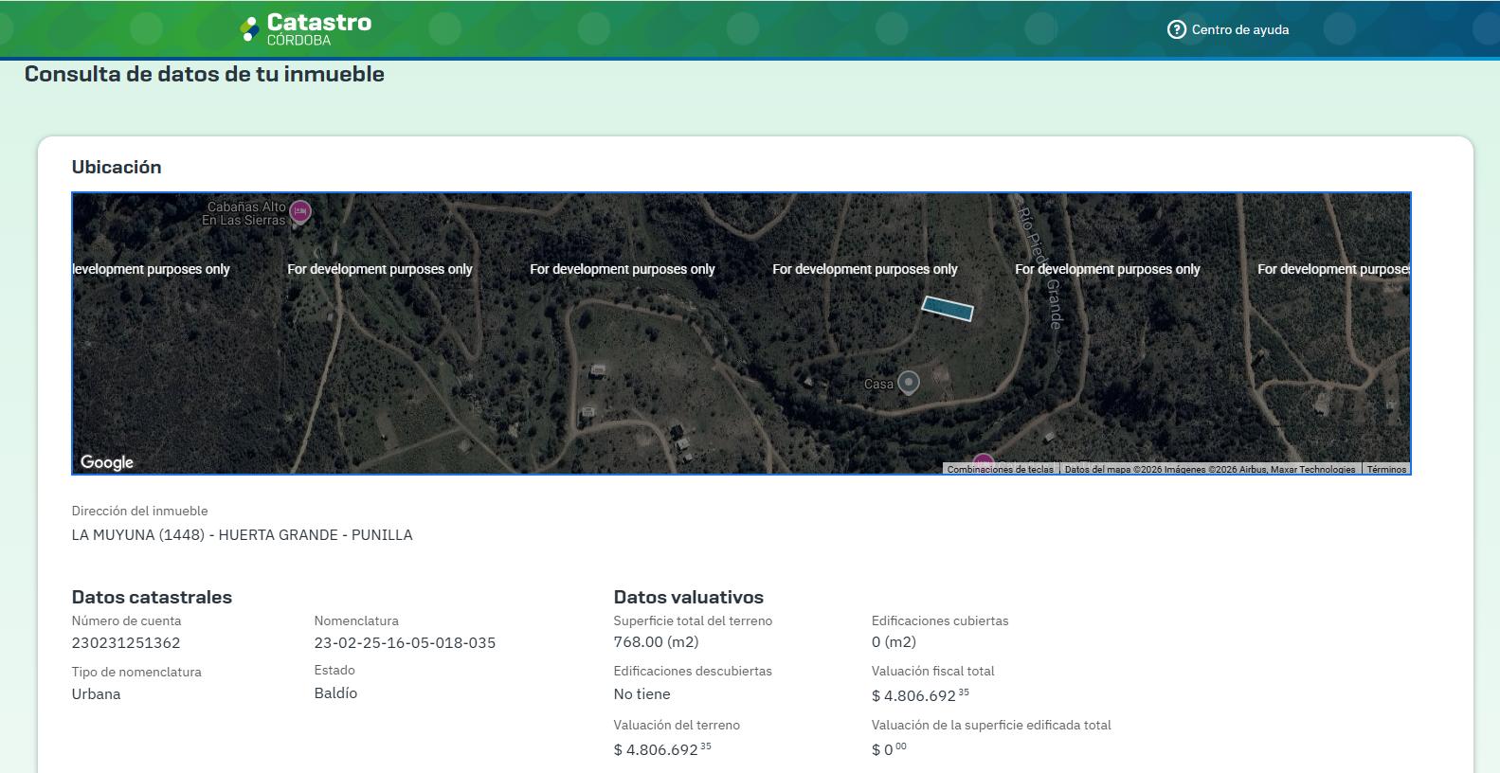Click the pink marker at the map's bottom edge
Image resolution: width=1500 pixels, height=773 pixels.
coord(983,464)
